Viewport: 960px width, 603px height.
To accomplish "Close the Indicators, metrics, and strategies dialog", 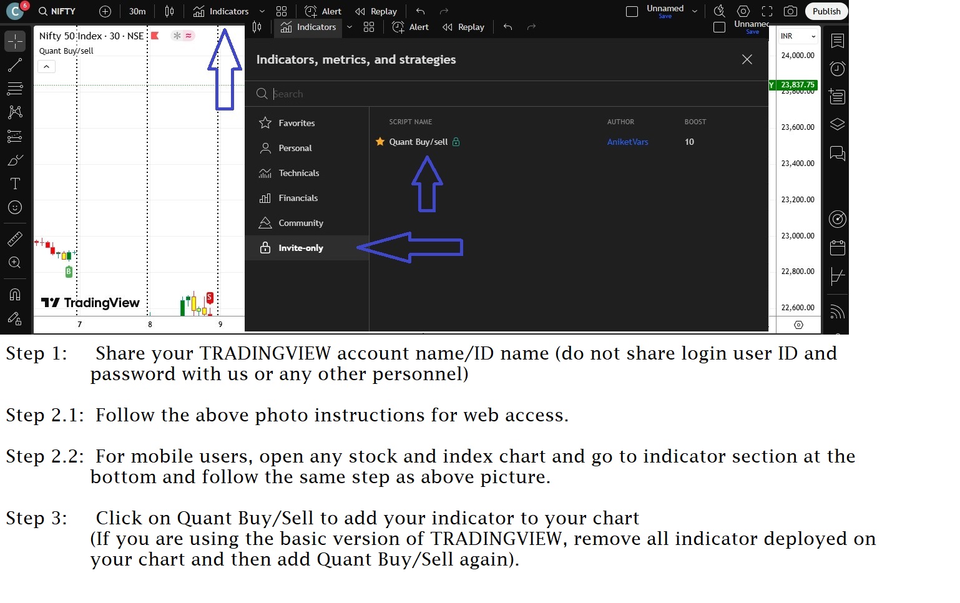I will click(x=747, y=59).
